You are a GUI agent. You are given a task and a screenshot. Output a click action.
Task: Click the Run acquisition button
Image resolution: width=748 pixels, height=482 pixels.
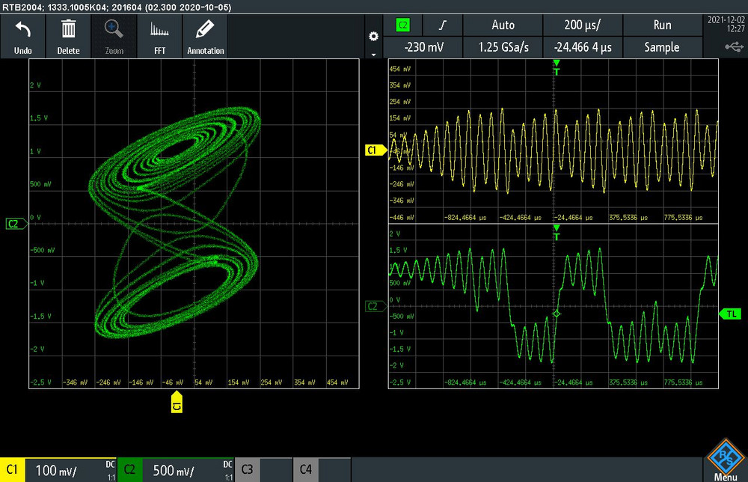pos(662,25)
